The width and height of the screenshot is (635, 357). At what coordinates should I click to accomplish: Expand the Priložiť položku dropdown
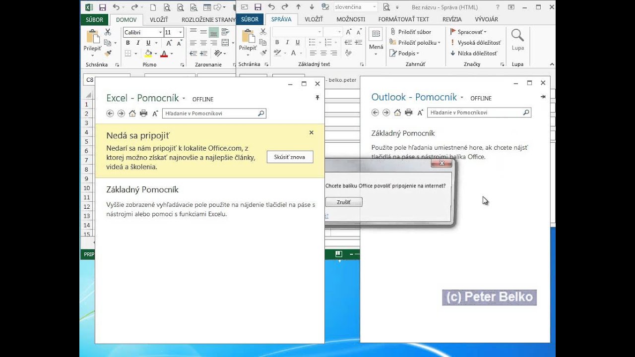point(439,43)
